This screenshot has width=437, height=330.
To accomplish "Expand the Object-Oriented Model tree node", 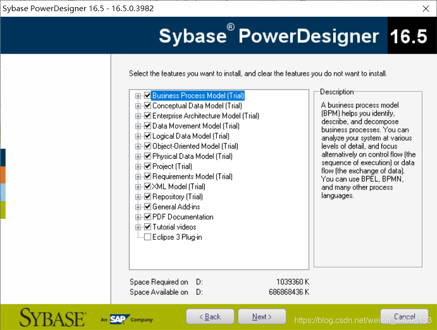I will pos(139,146).
